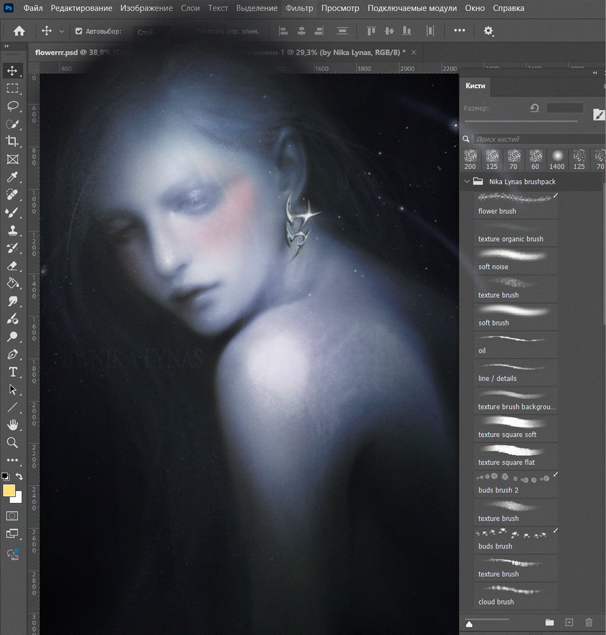The height and width of the screenshot is (635, 606).
Task: Select the Crop tool
Action: (12, 141)
